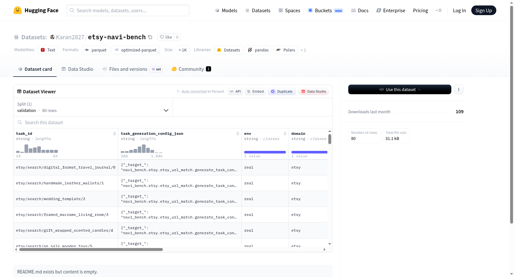Select the parquet format tag
Viewport: 514px width, 277px height.
(96, 50)
